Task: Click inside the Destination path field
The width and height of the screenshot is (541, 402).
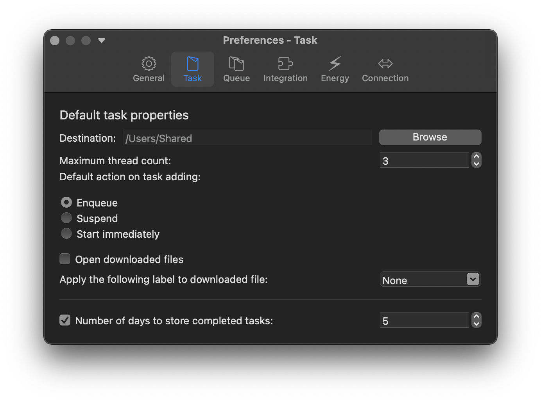Action: pyautogui.click(x=247, y=138)
